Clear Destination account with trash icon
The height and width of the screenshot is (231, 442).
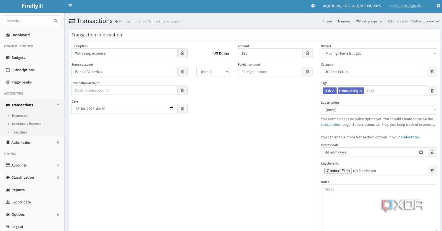coord(183,90)
